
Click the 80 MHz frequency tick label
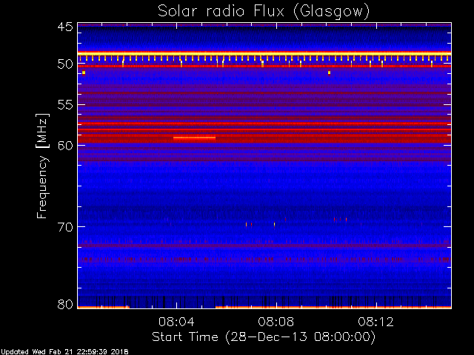point(64,304)
